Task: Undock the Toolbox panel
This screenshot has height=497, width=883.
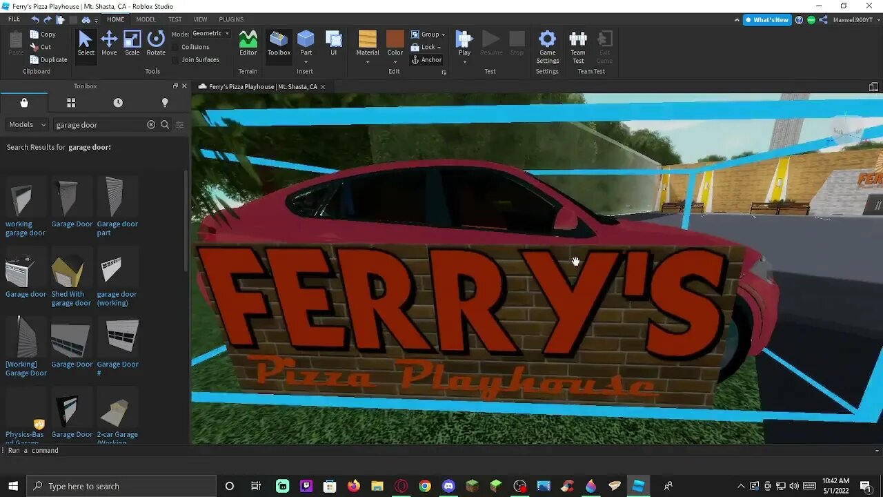Action: [175, 86]
